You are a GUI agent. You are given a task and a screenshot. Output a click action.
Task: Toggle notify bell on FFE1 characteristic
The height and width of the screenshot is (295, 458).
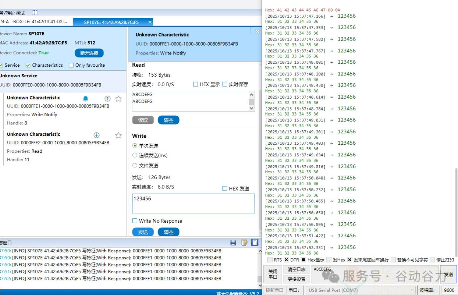[86, 99]
